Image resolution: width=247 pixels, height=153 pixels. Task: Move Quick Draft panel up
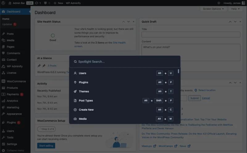click(230, 22)
